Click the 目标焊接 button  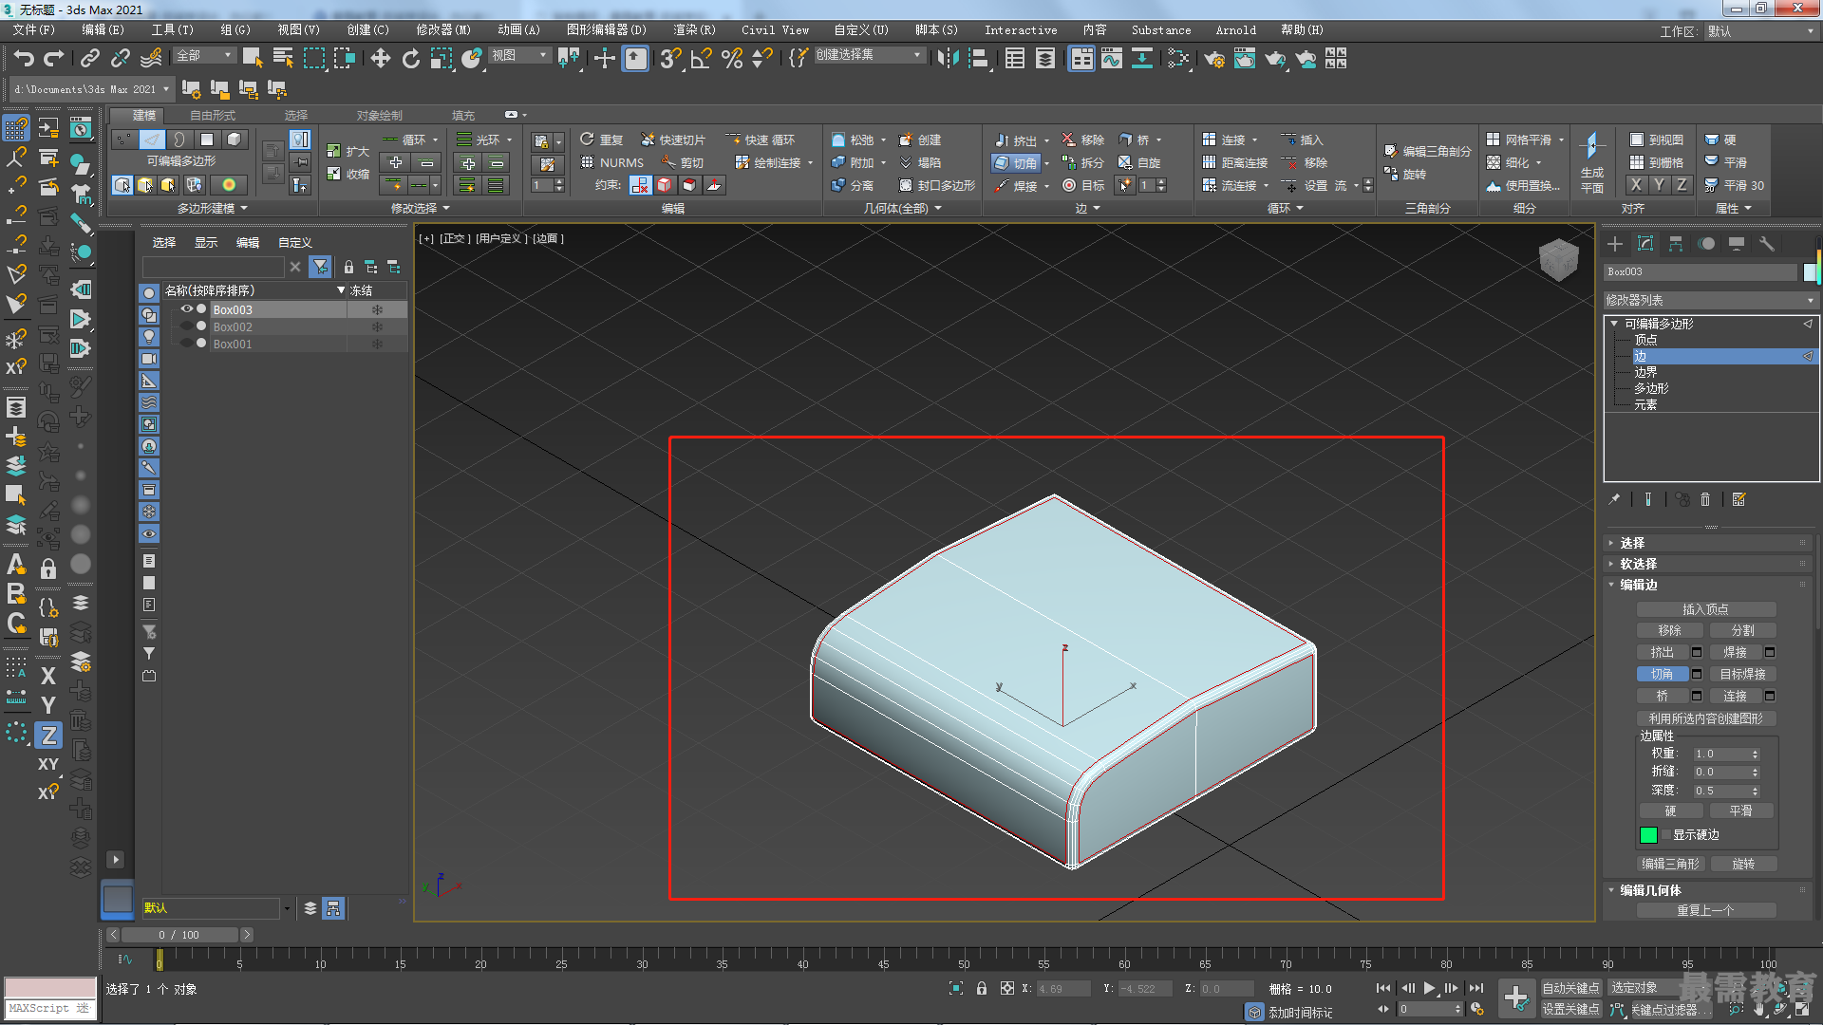click(x=1743, y=674)
